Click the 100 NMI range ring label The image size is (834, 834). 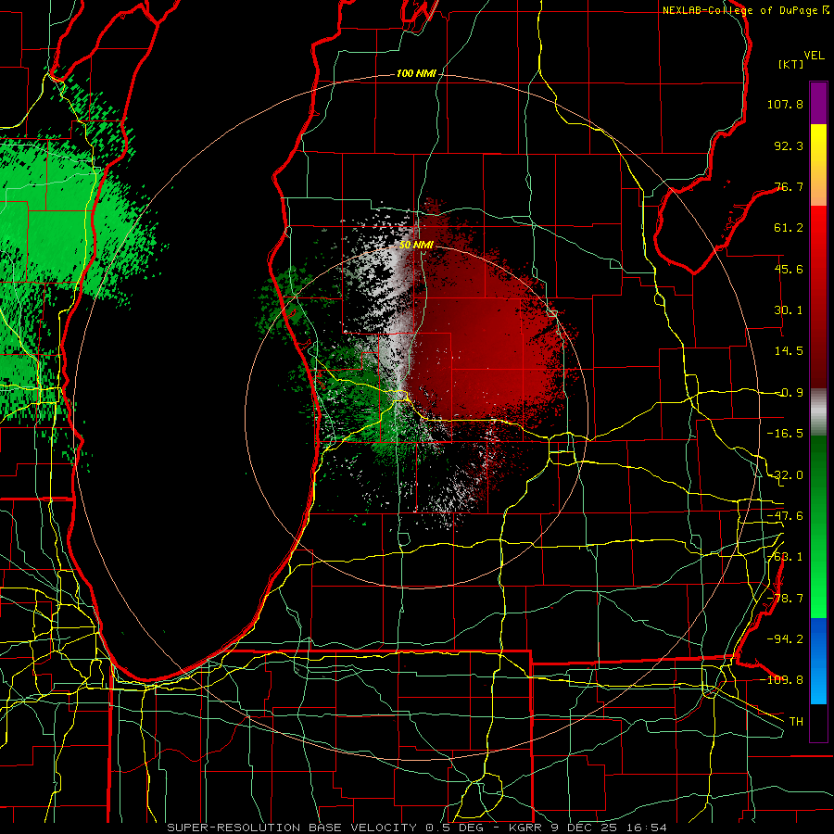pos(416,73)
